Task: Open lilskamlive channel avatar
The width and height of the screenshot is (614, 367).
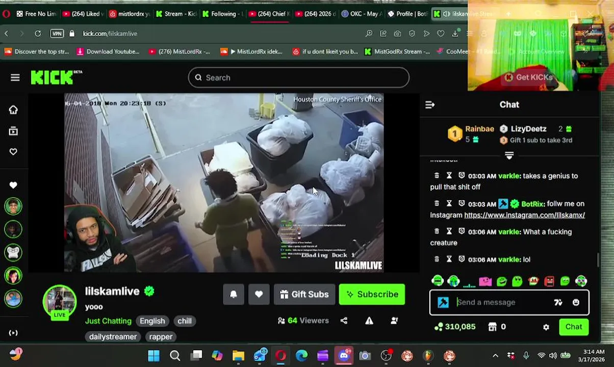Action: pyautogui.click(x=60, y=302)
